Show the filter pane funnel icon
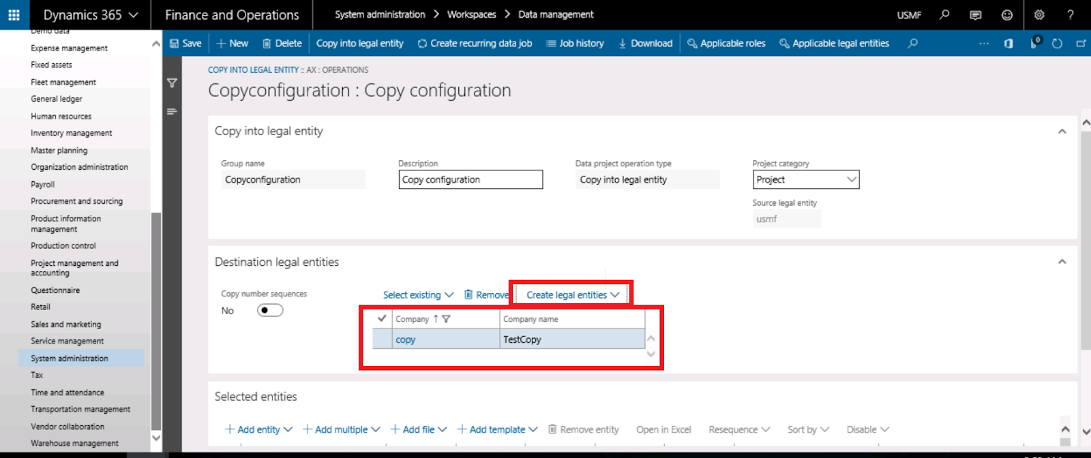 172,83
